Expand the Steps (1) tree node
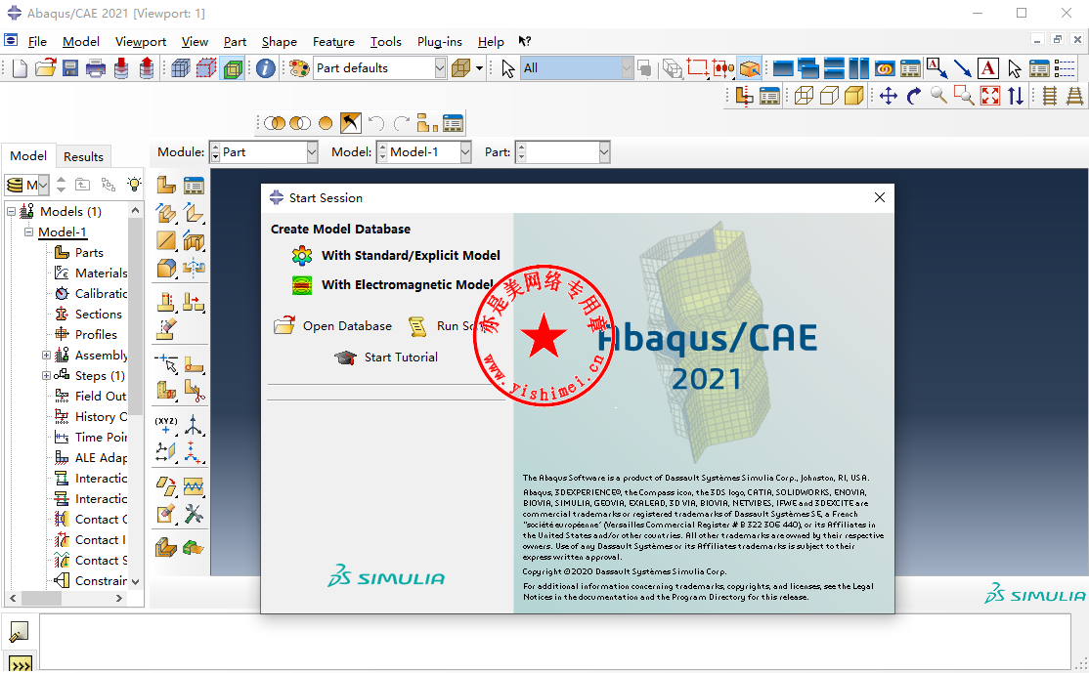The width and height of the screenshot is (1089, 673). coord(46,375)
